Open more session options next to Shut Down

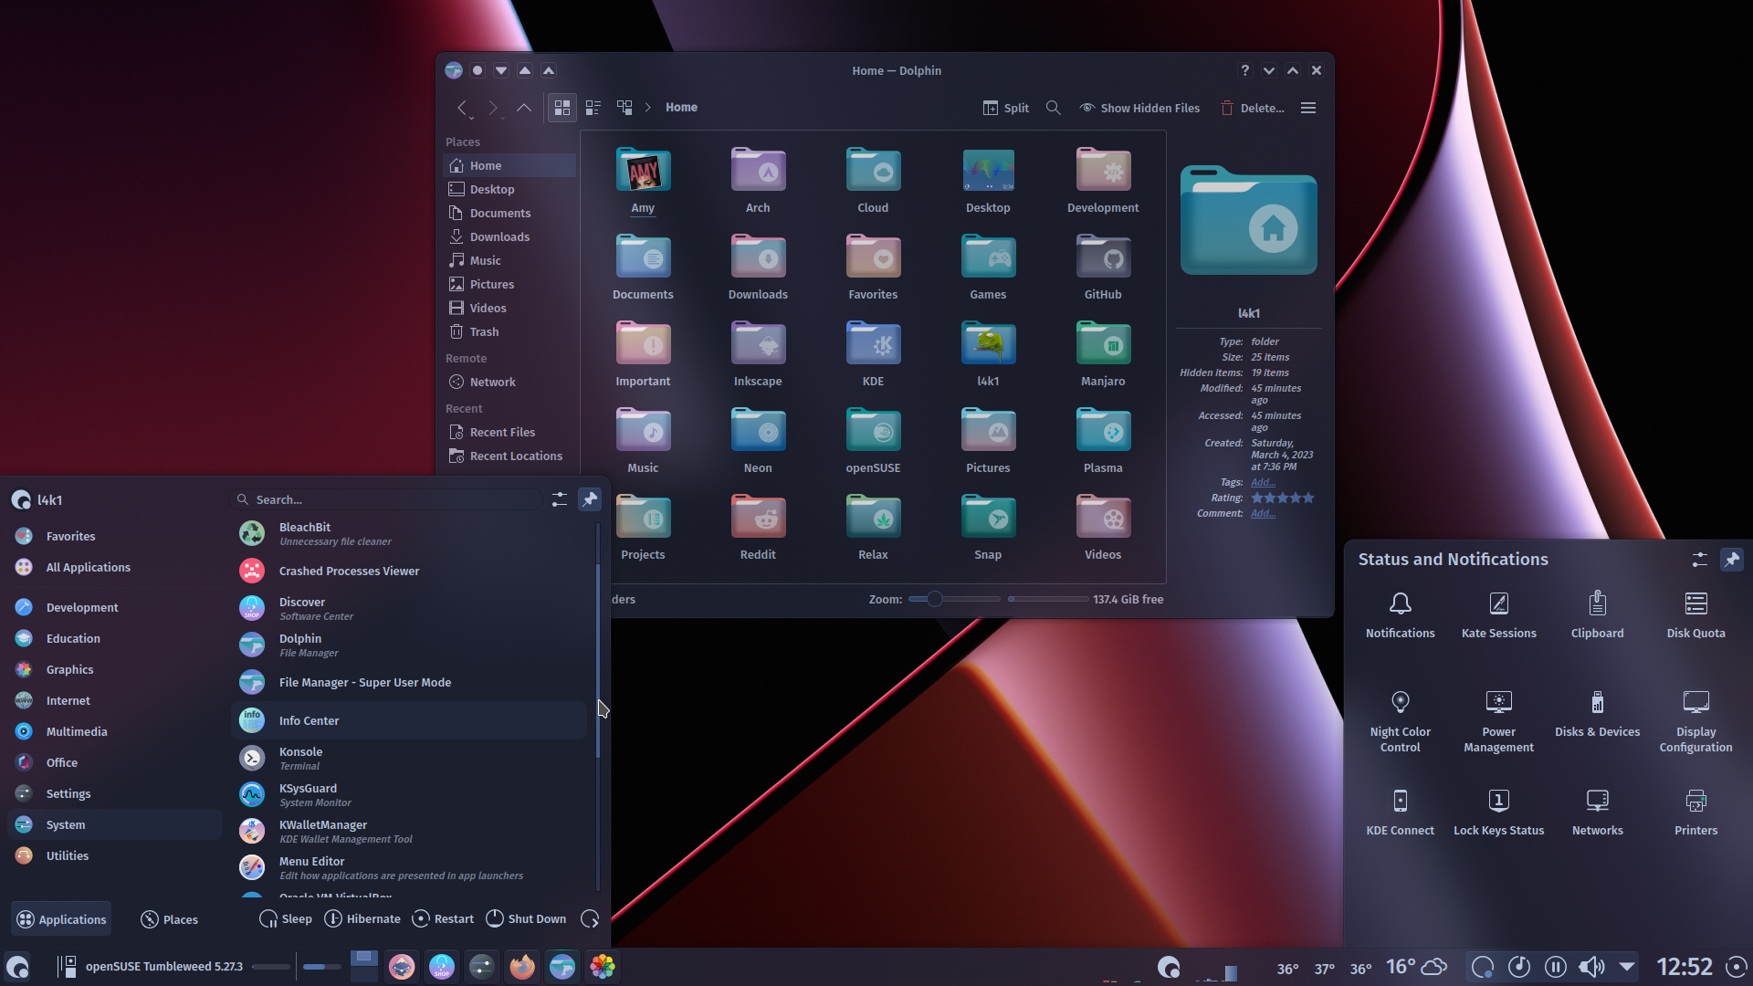click(x=591, y=918)
